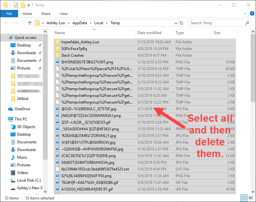The width and height of the screenshot is (256, 202).
Task: Open the Share ribbon tab
Action: 46,14
